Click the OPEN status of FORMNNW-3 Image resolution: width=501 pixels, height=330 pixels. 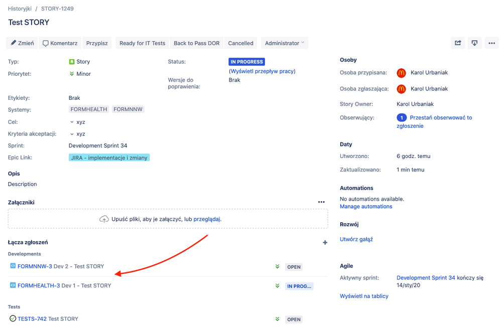pyautogui.click(x=294, y=267)
